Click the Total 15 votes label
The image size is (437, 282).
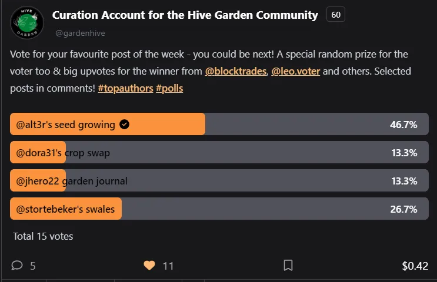(43, 236)
